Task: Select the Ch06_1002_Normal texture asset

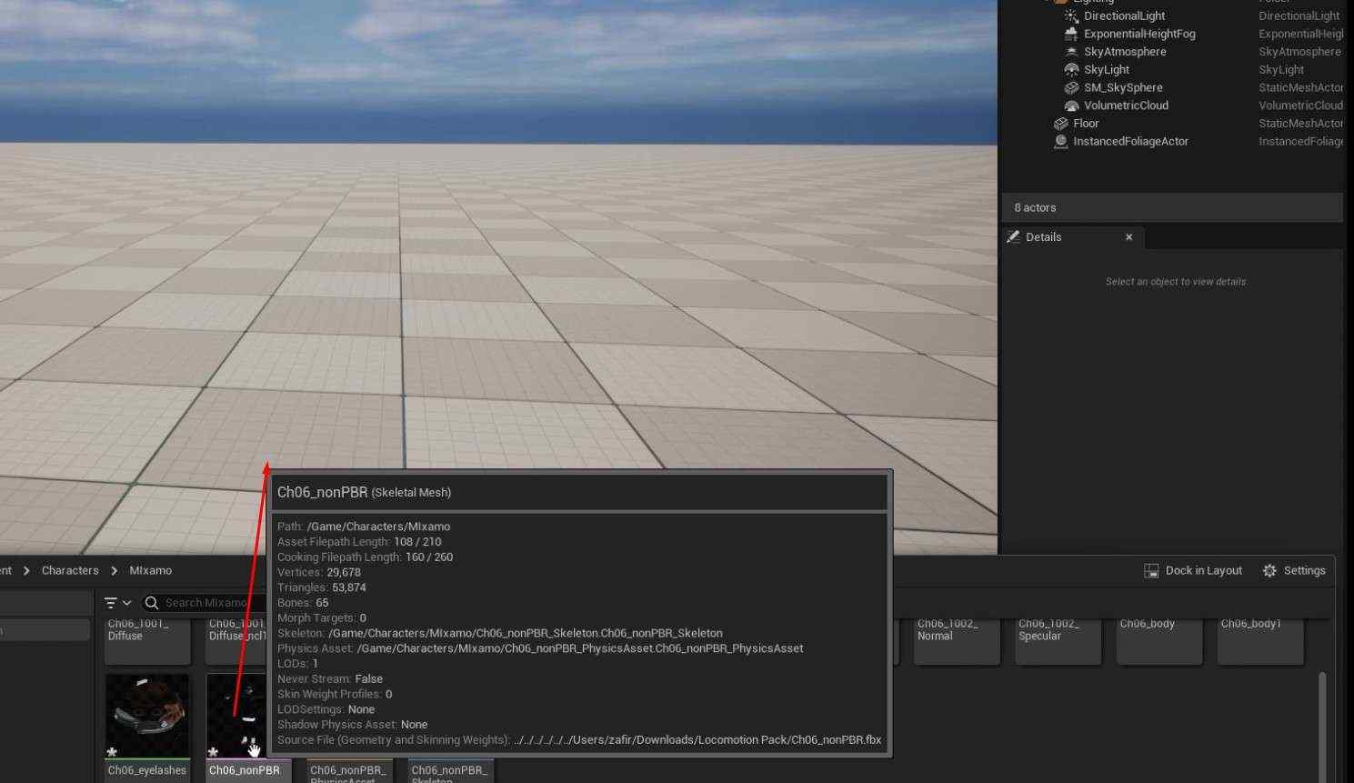Action: pos(957,640)
